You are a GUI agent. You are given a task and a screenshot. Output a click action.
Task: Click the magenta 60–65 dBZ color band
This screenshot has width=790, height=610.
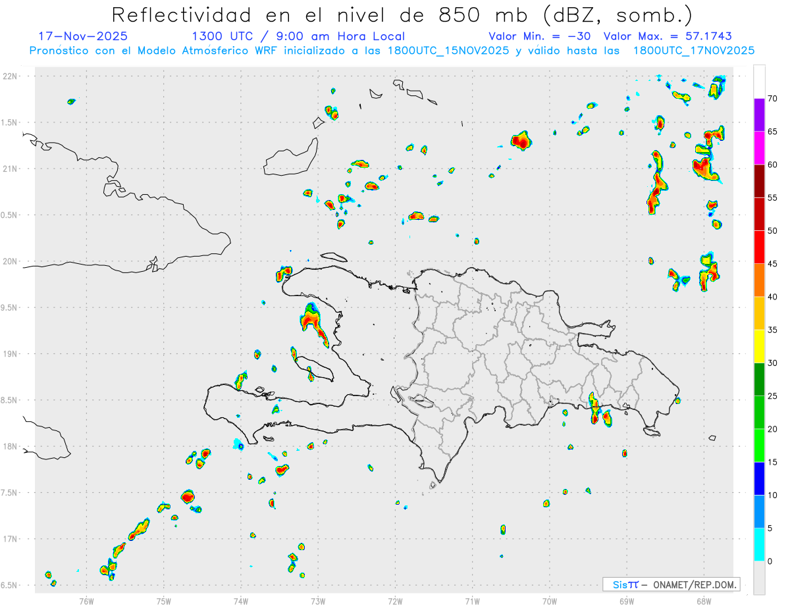tap(759, 148)
